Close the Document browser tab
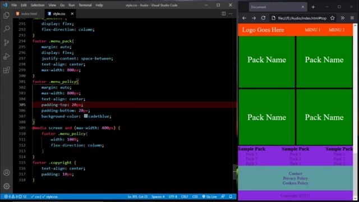The height and width of the screenshot is (202, 359). 303,7
